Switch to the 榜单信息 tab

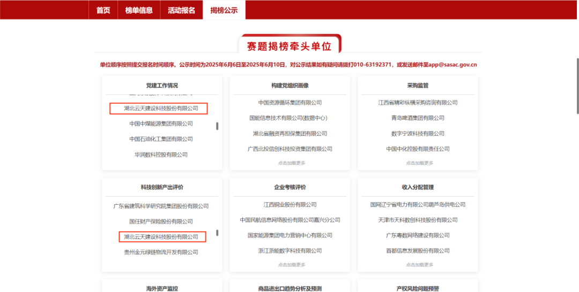139,10
